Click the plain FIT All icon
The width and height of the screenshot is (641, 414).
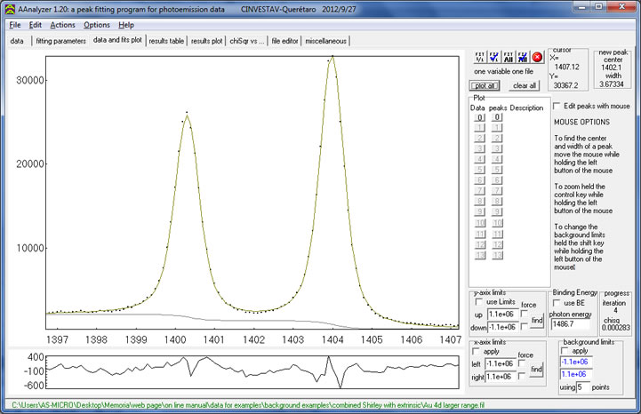tap(509, 57)
